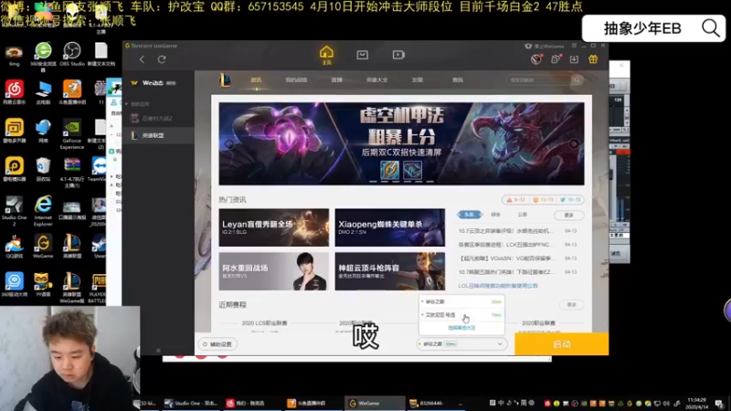
Task: Open 辅助设置 button
Action: point(217,344)
